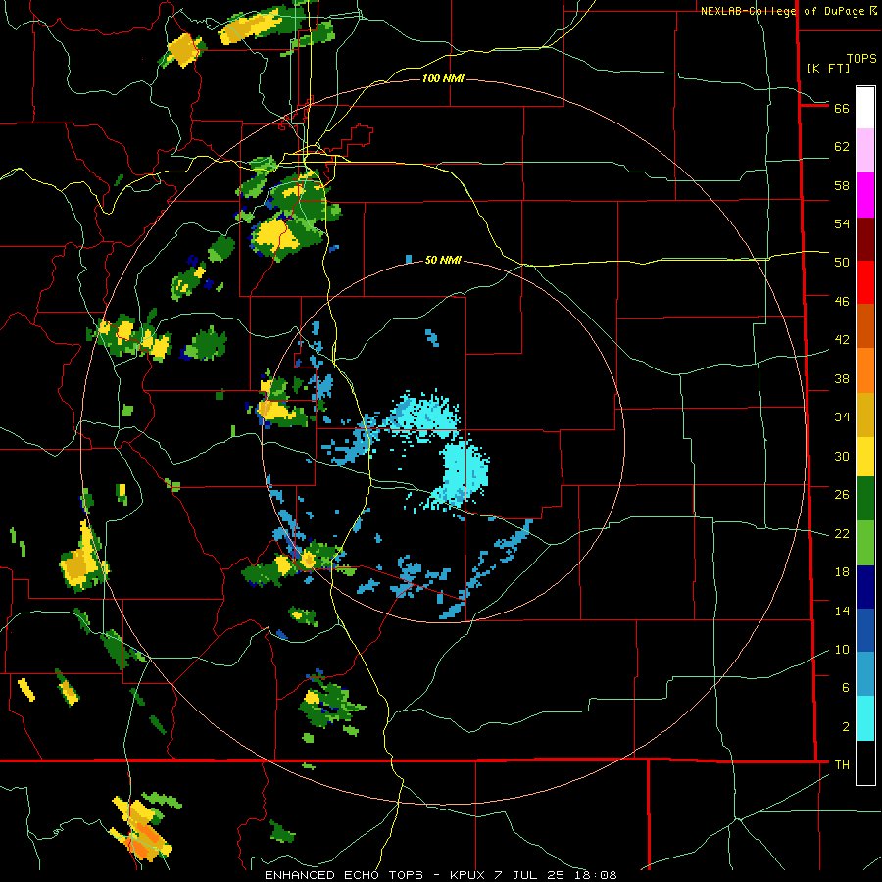Select the light green legend swatch
882x882 pixels.
(x=865, y=543)
